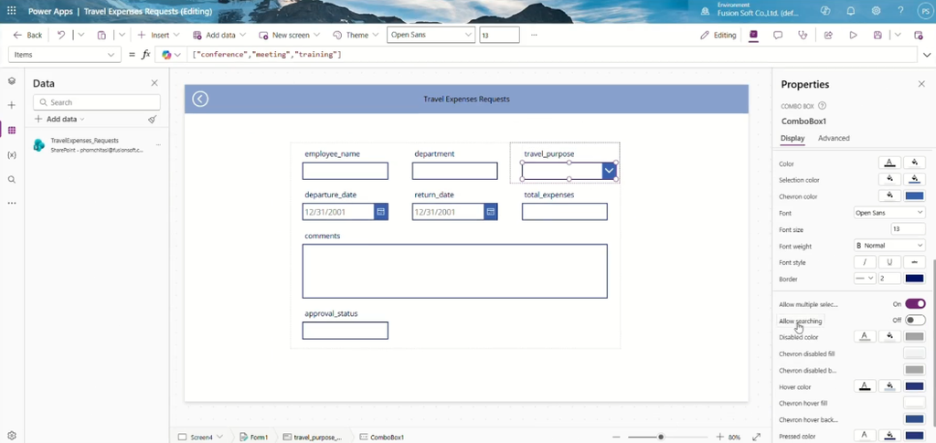Open the Variables icon in sidebar
The width and height of the screenshot is (936, 443).
(x=11, y=154)
